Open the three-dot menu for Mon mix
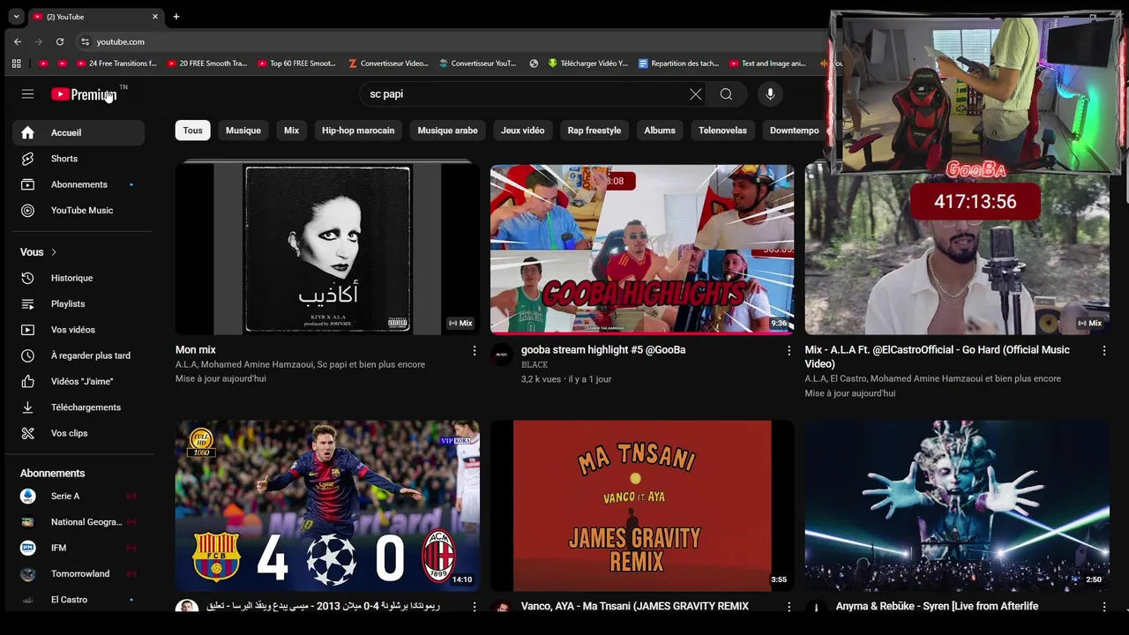This screenshot has width=1129, height=635. [474, 351]
